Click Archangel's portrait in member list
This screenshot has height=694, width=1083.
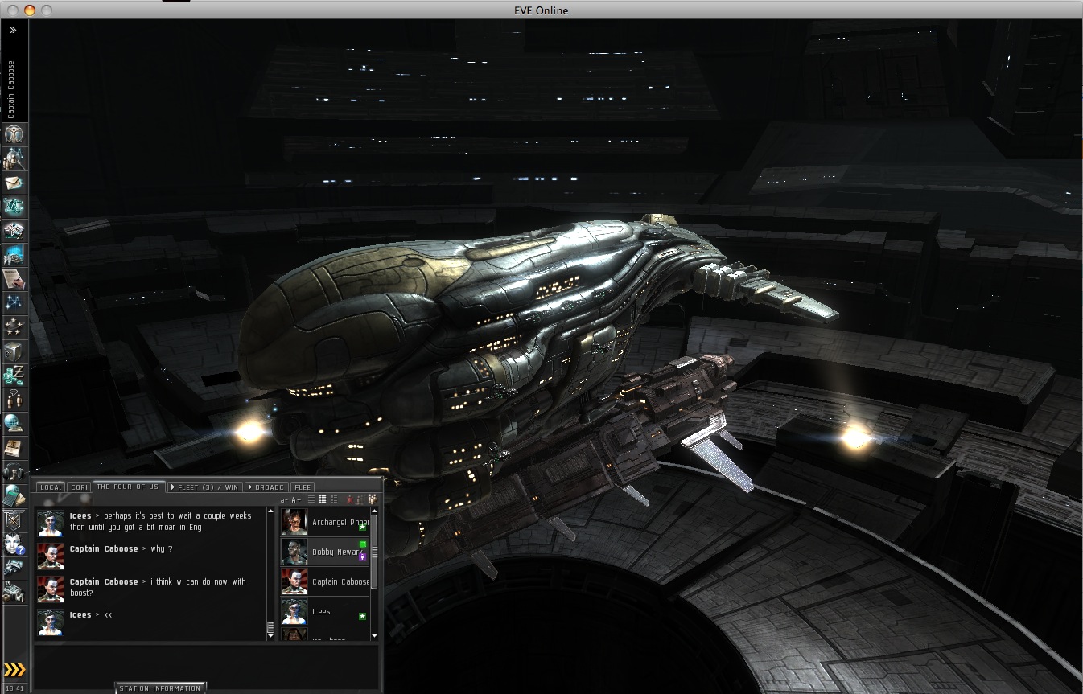pos(294,522)
